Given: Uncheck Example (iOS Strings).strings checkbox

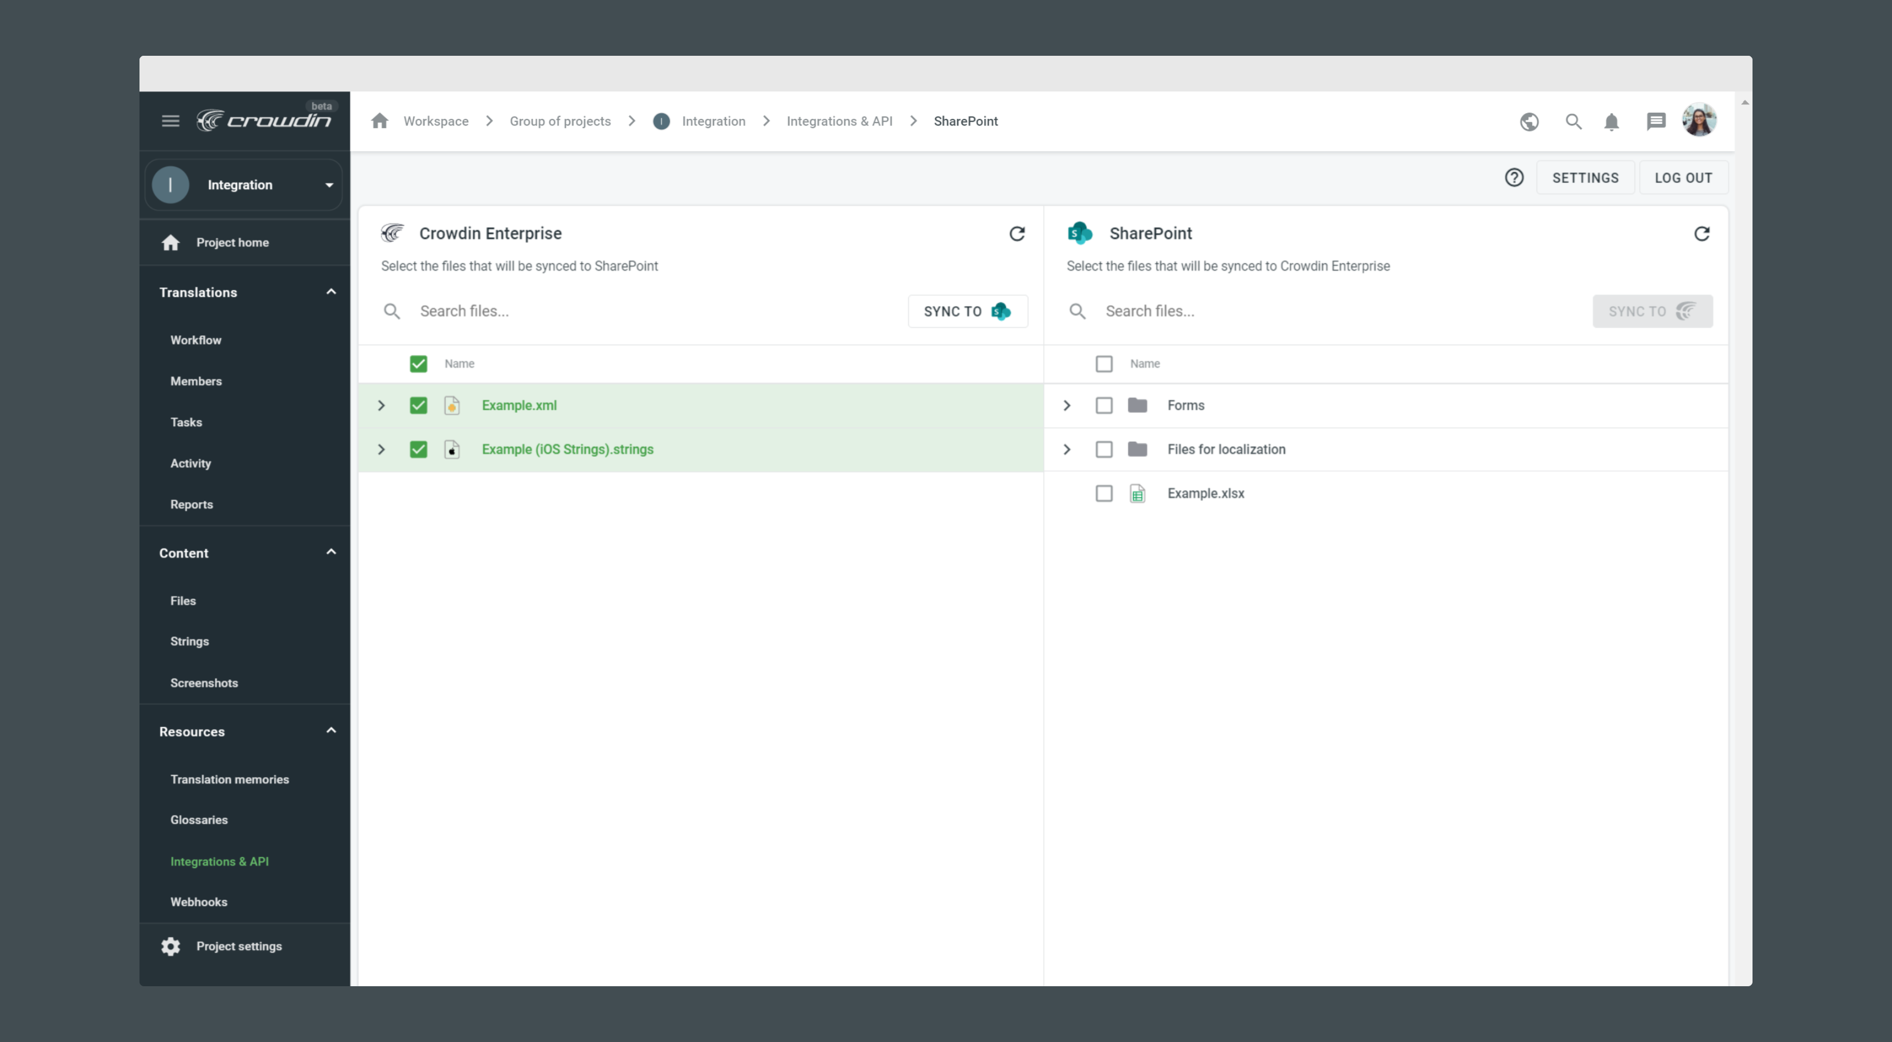Looking at the screenshot, I should click(418, 450).
